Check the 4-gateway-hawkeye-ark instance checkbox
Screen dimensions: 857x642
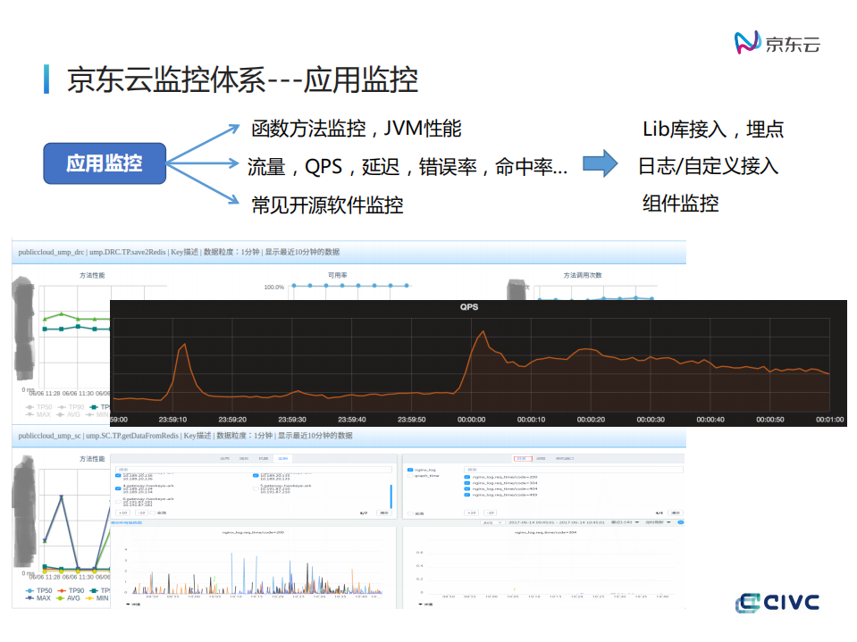coord(118,488)
